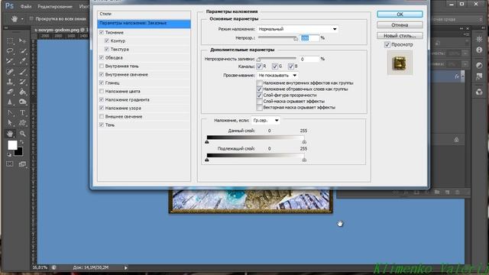Toggle Quick Mask mode icon
The width and height of the screenshot is (489, 275).
coord(10,164)
